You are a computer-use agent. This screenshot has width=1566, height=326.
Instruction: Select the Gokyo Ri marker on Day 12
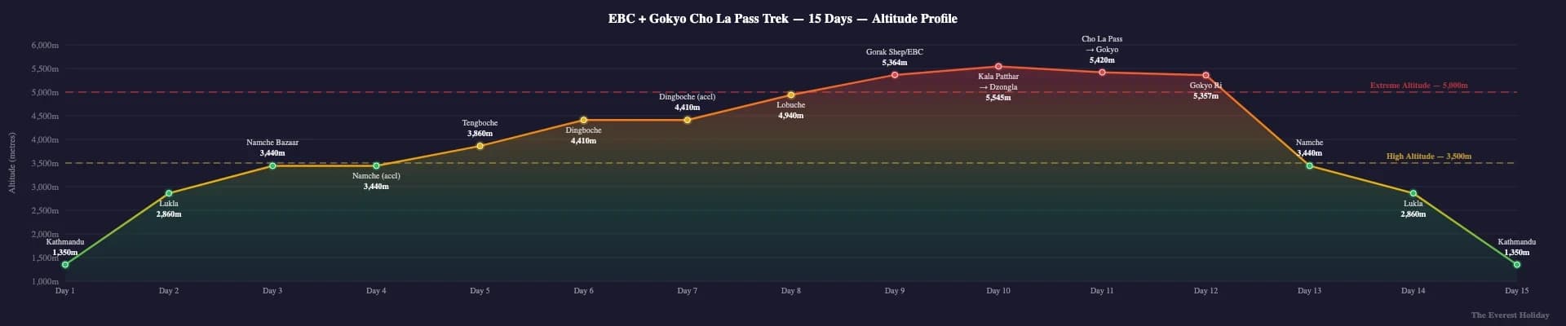tap(1205, 76)
